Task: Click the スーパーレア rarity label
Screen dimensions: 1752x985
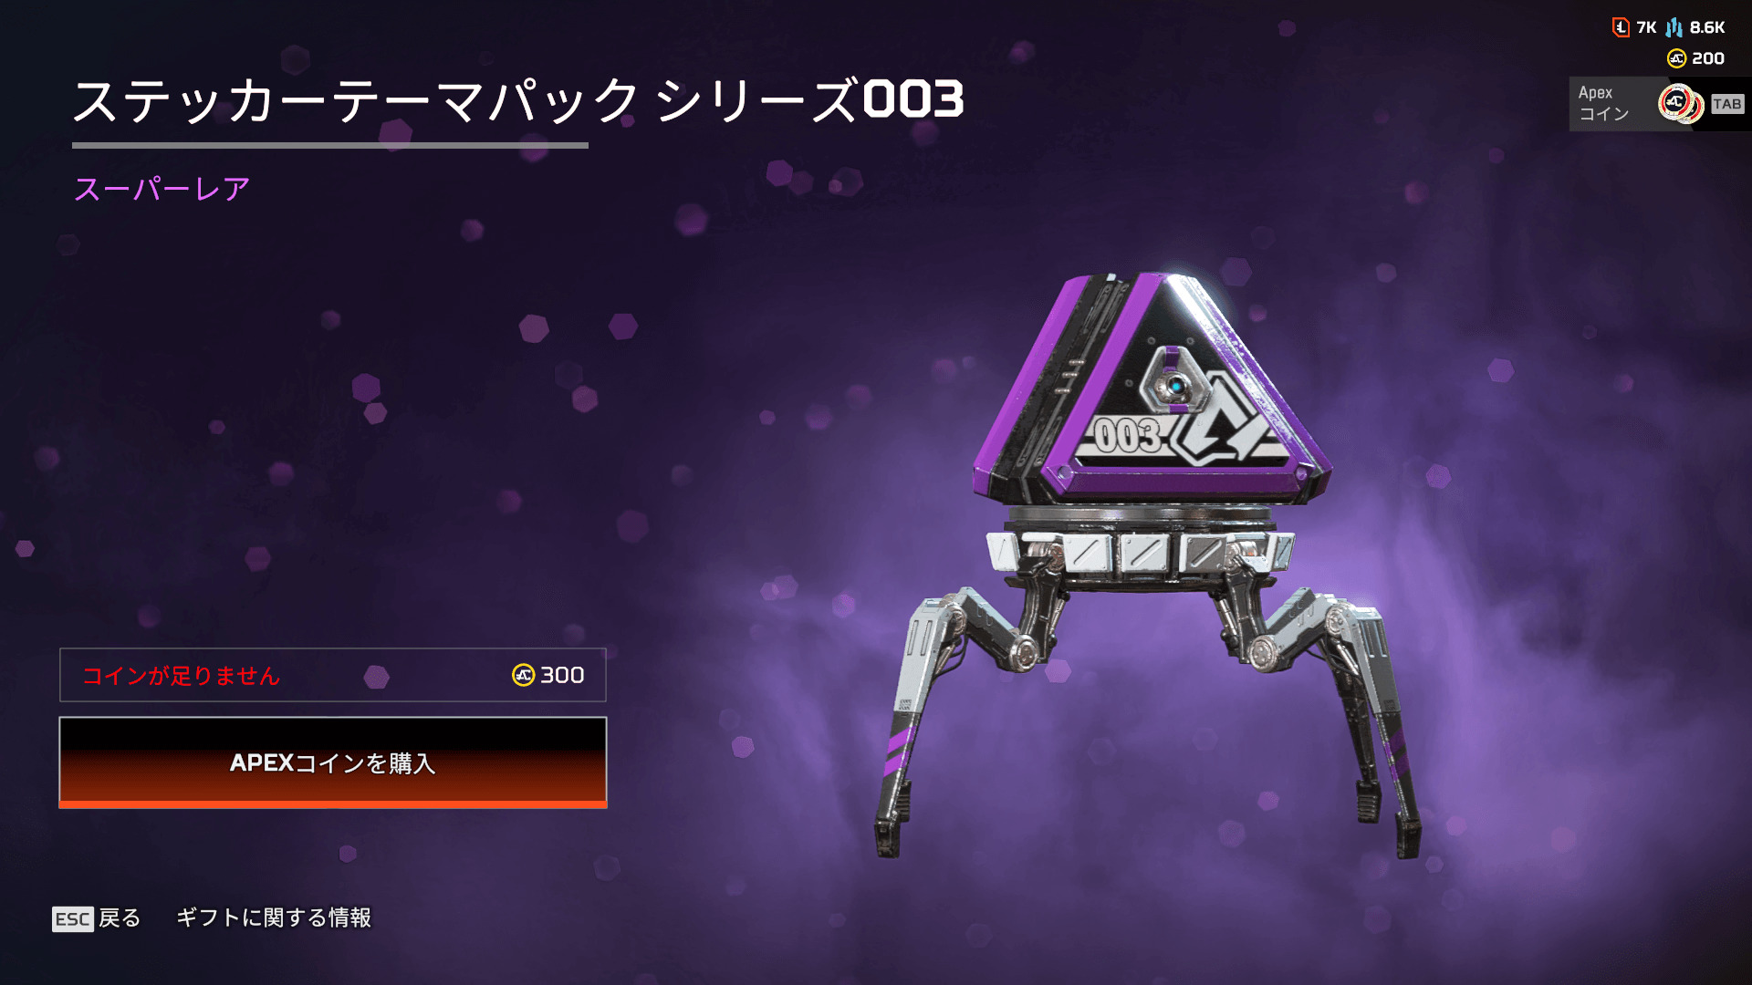Action: click(162, 189)
